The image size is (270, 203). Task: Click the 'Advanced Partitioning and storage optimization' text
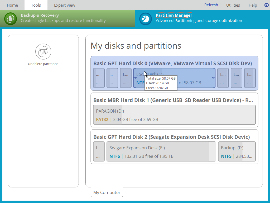pos(199,21)
